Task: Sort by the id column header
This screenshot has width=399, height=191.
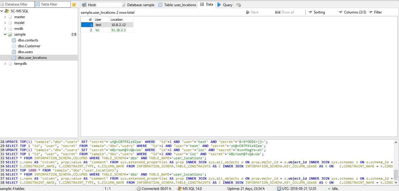Action: pyautogui.click(x=87, y=20)
